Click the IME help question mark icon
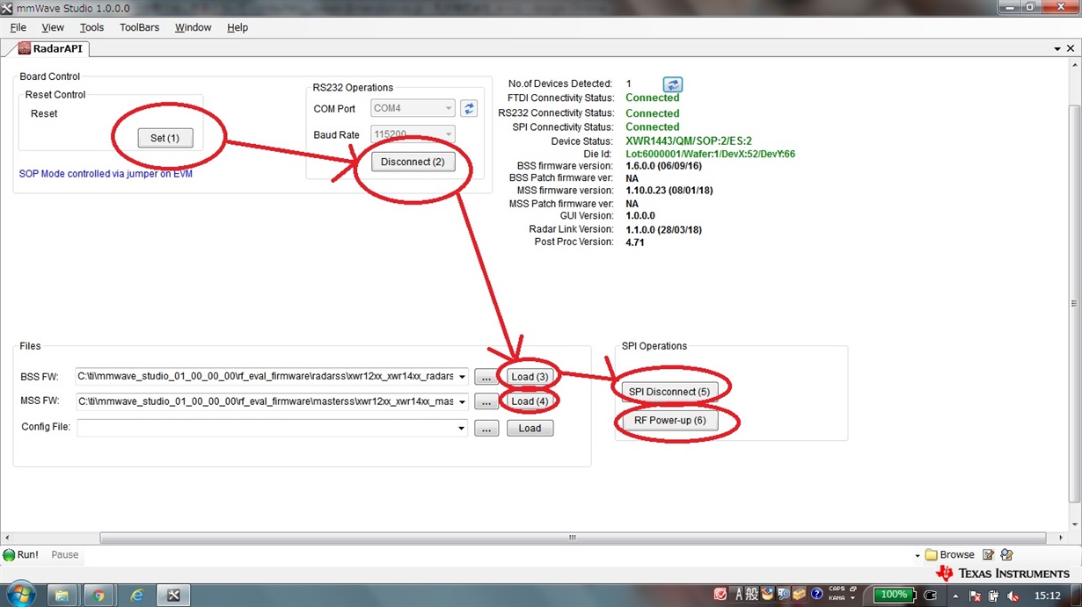This screenshot has width=1082, height=607. (x=816, y=595)
